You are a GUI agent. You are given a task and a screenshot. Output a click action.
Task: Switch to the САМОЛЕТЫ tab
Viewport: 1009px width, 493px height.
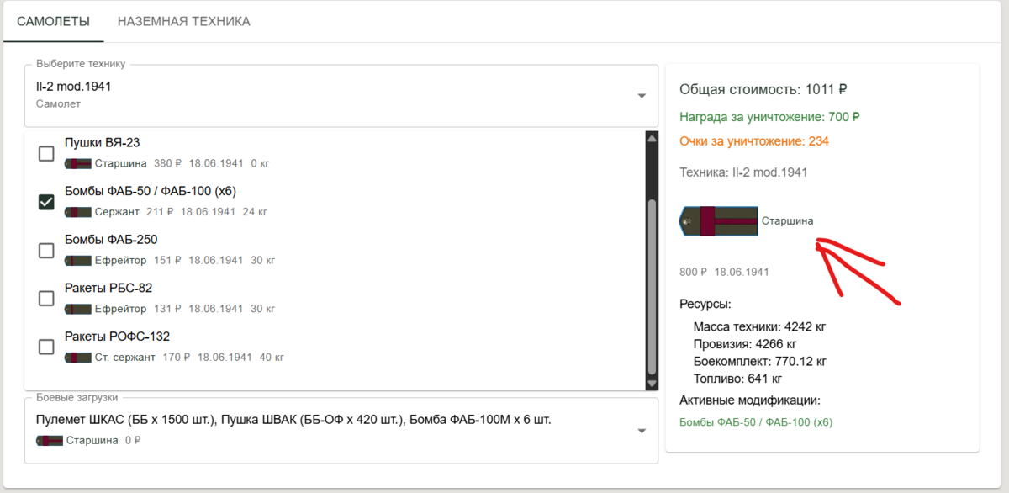[53, 21]
